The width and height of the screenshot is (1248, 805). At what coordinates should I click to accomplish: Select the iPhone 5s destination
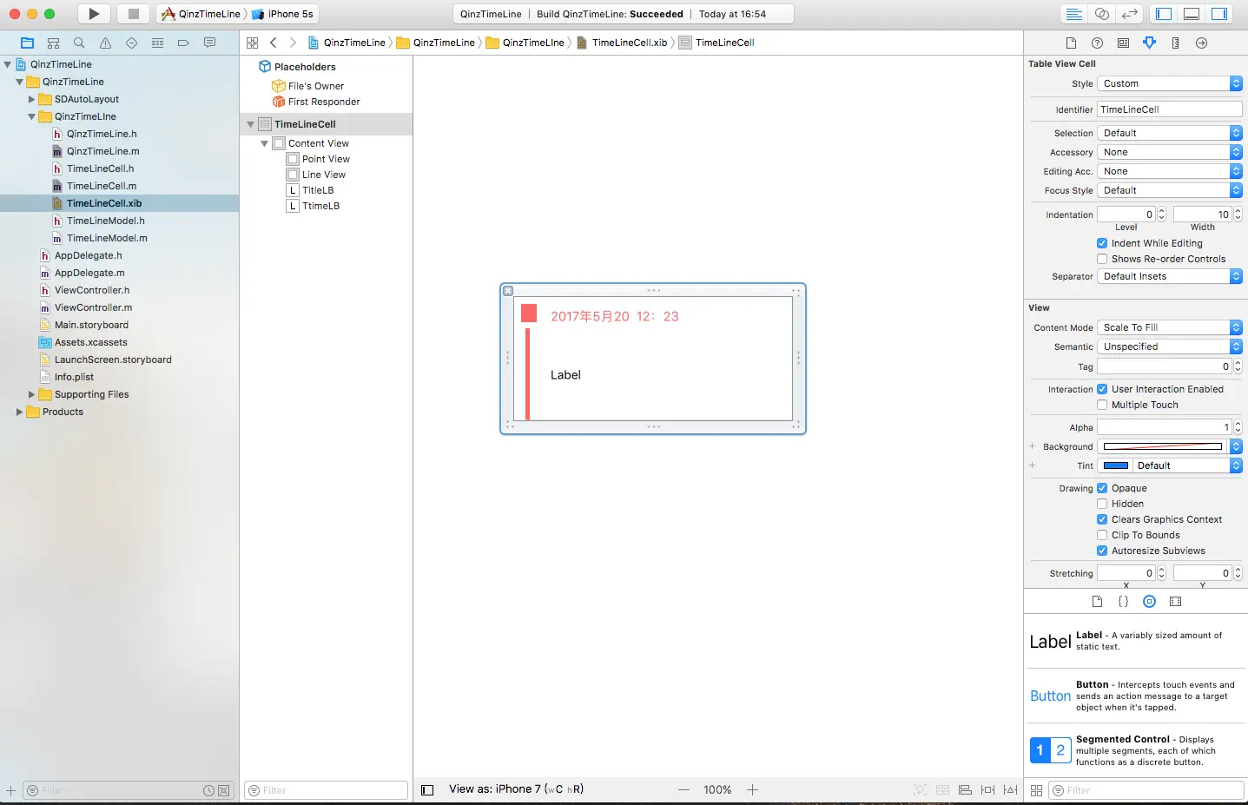click(283, 14)
